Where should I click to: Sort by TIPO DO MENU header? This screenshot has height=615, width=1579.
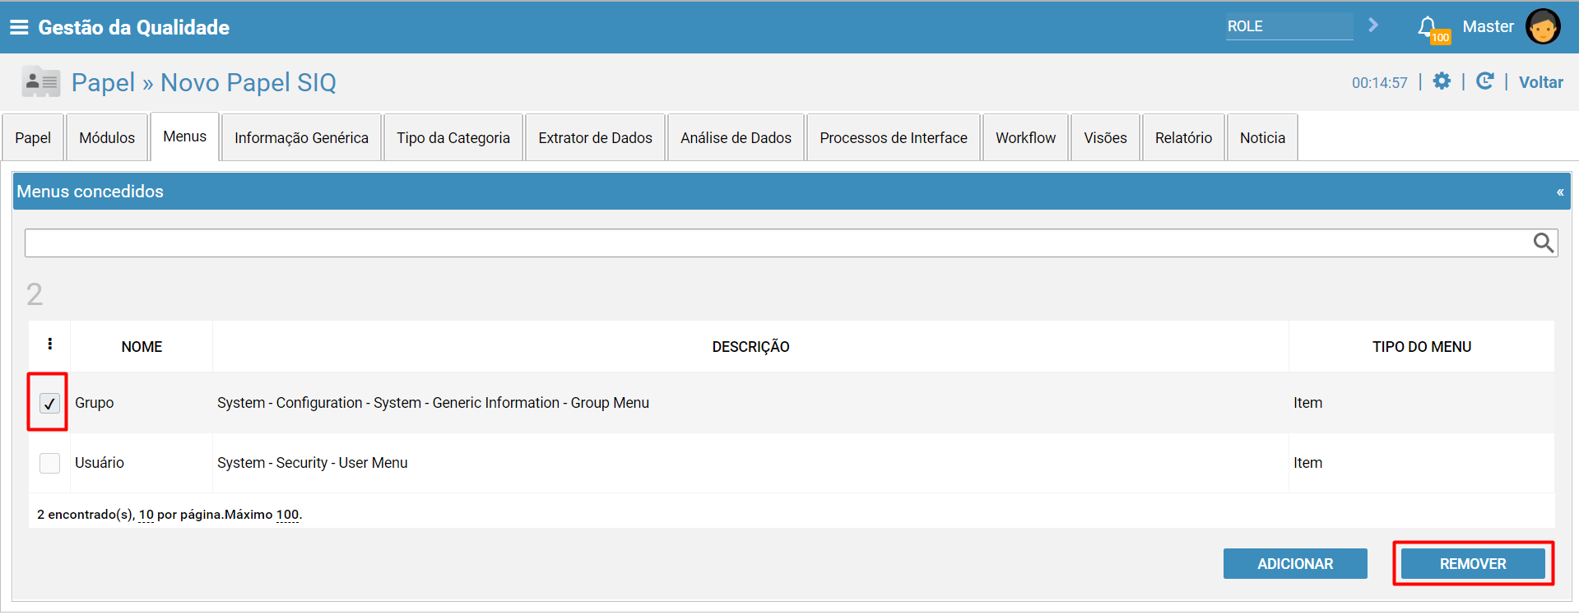(x=1422, y=347)
